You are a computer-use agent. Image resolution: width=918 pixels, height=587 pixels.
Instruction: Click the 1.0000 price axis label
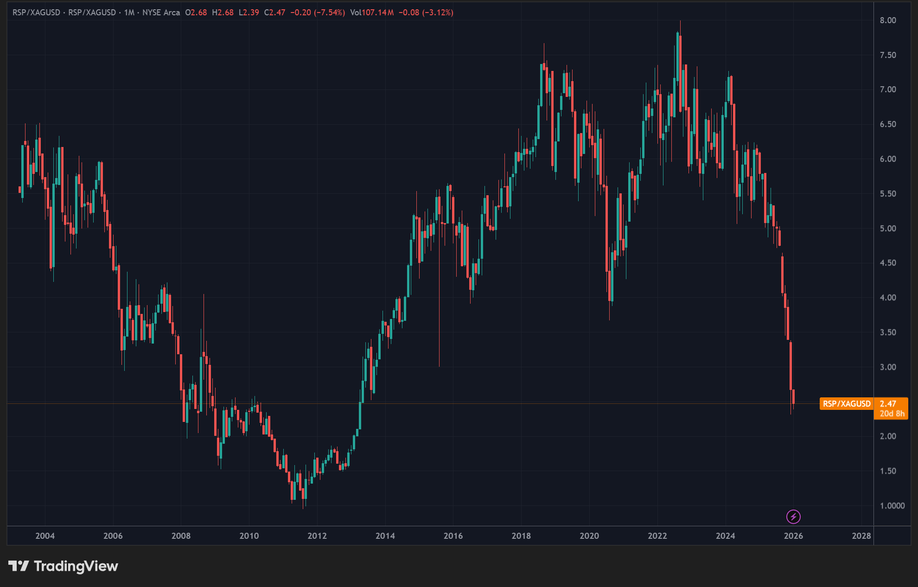892,506
